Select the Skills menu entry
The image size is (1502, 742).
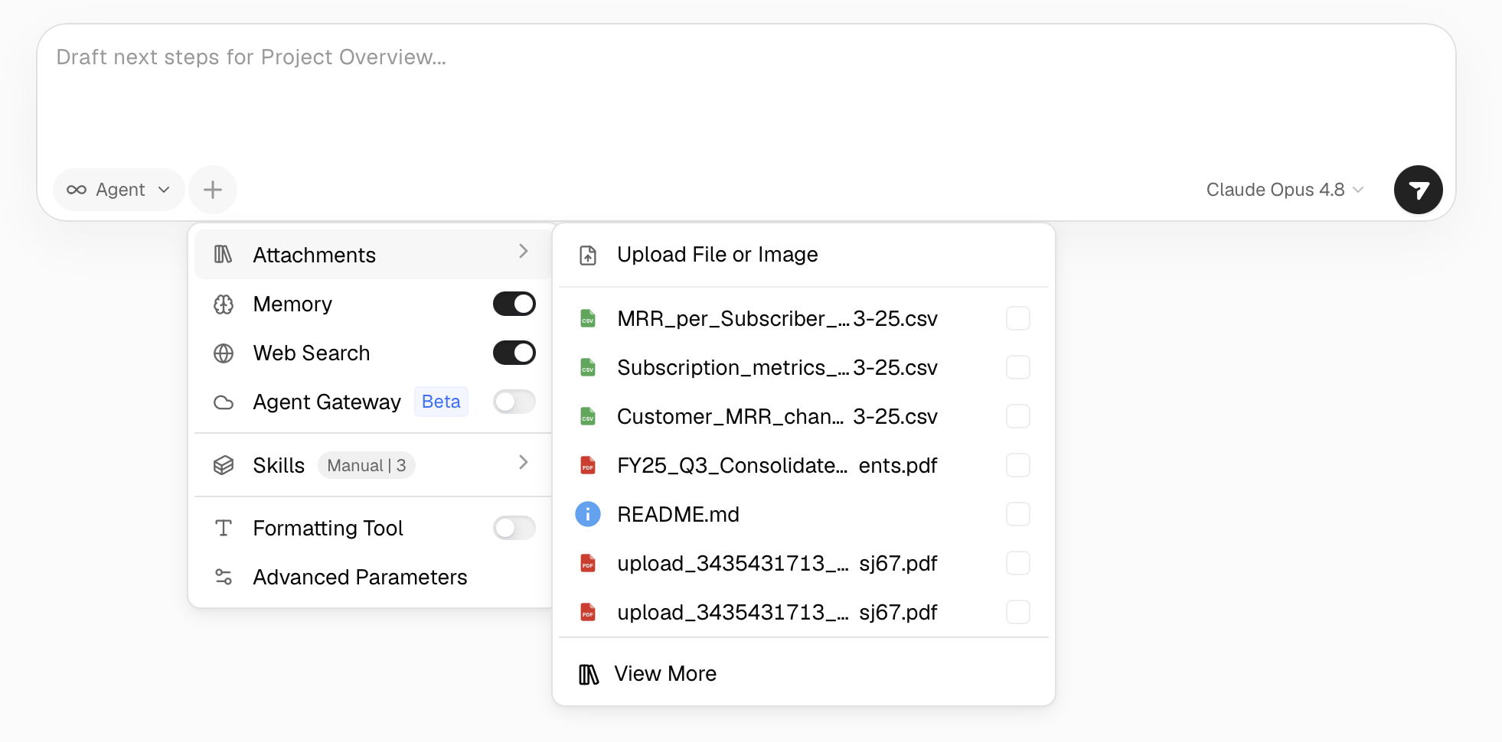point(374,465)
